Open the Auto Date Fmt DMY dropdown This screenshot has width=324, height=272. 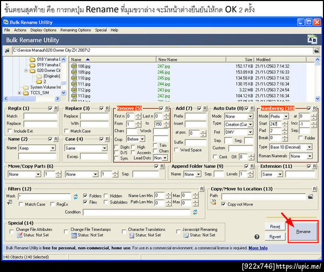250,132
